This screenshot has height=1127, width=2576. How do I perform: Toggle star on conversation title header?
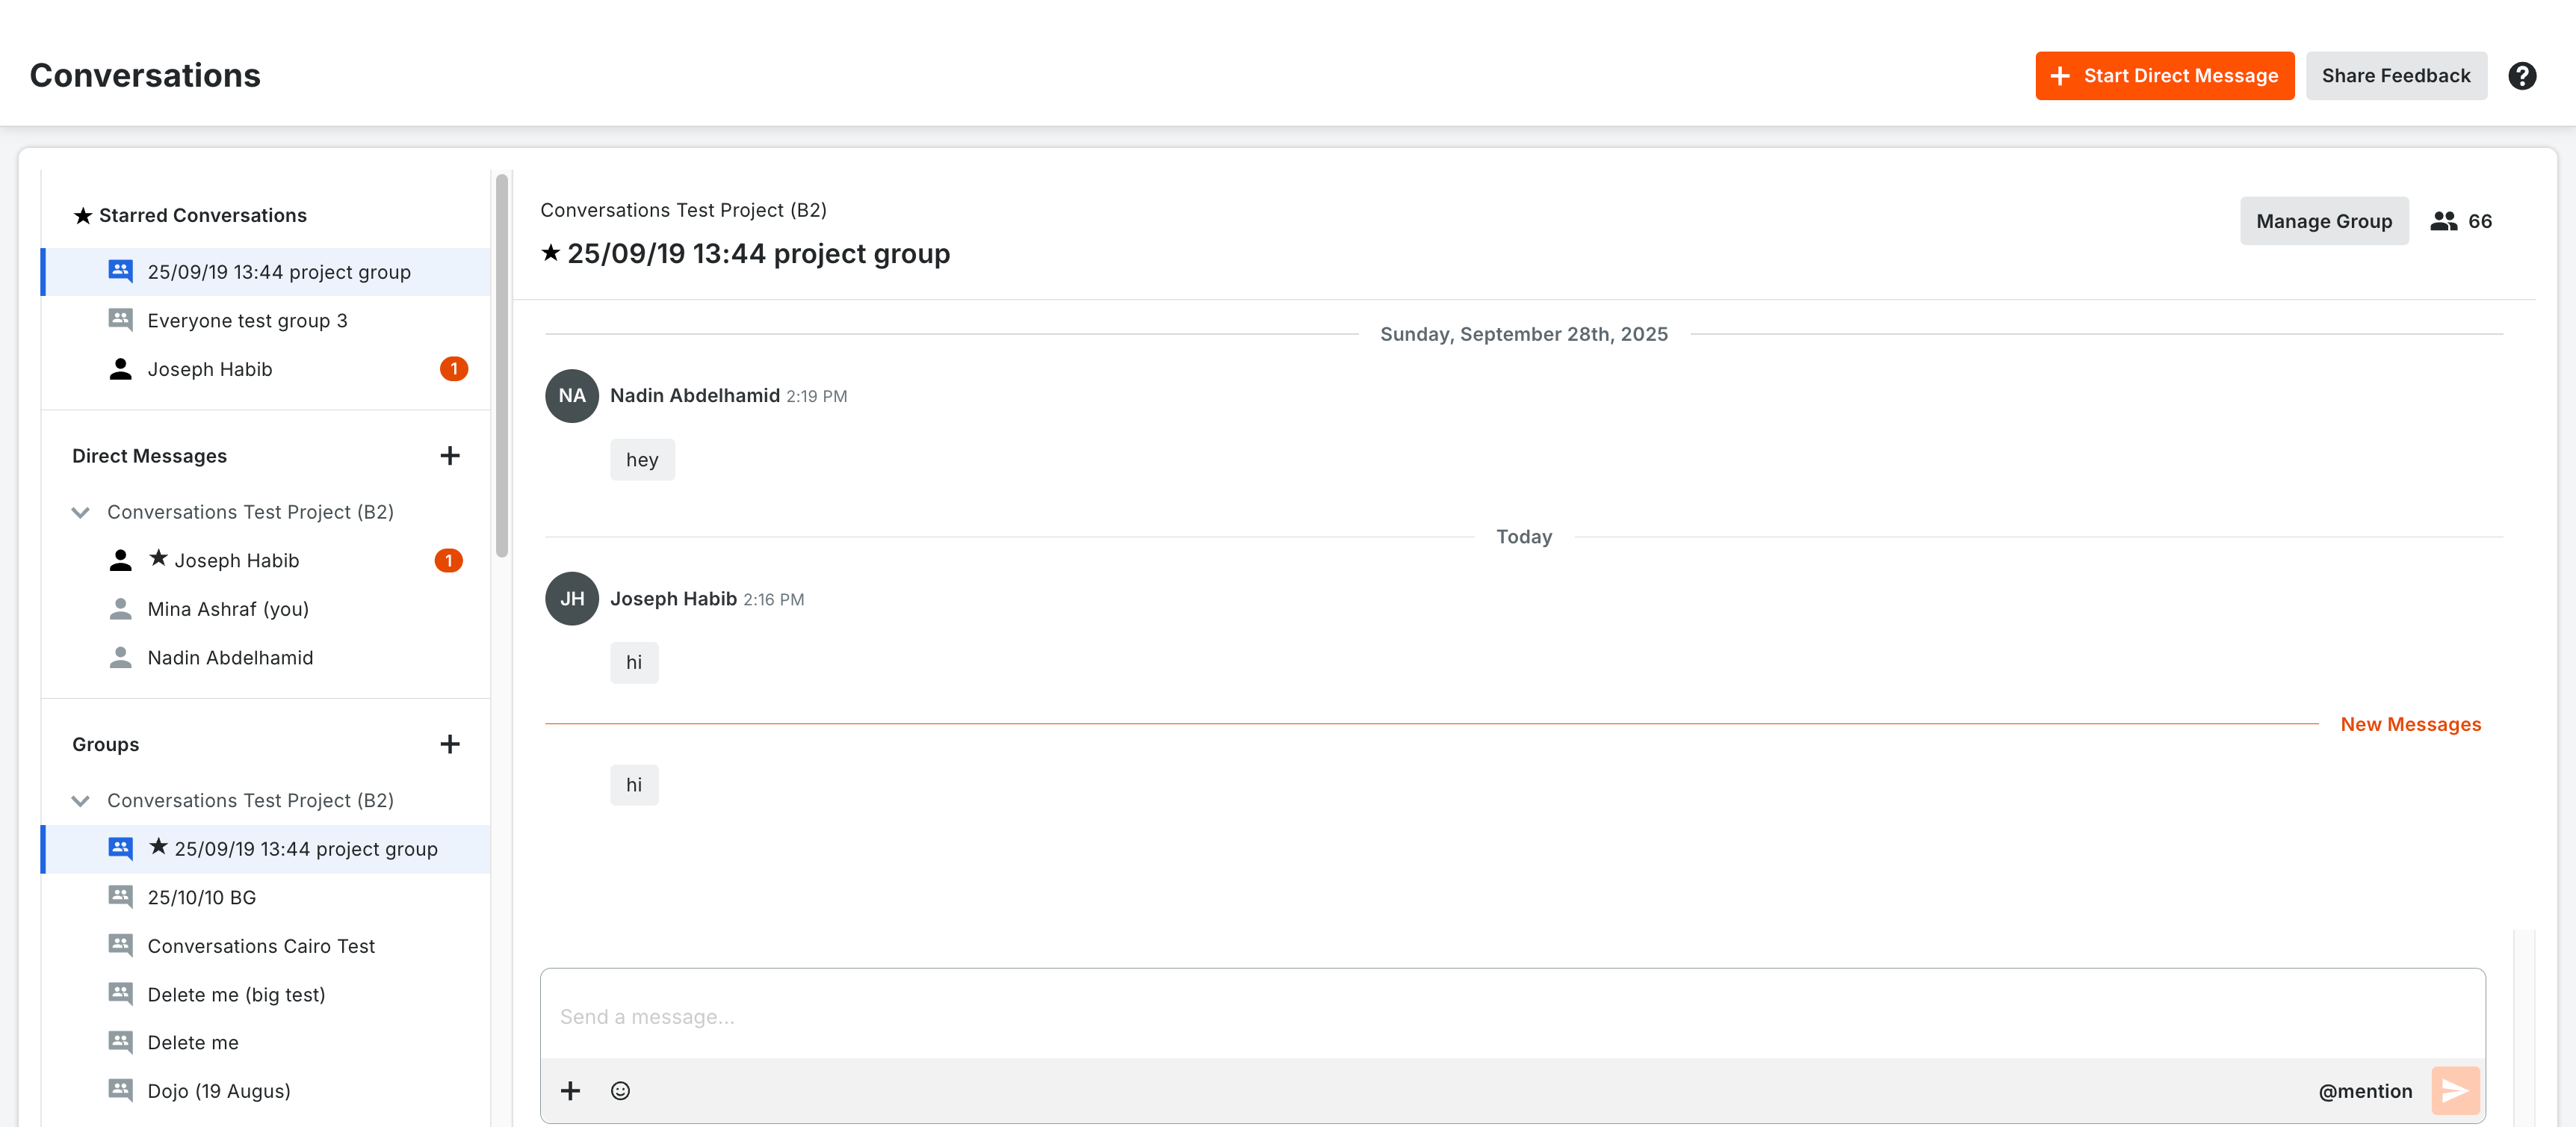click(550, 253)
